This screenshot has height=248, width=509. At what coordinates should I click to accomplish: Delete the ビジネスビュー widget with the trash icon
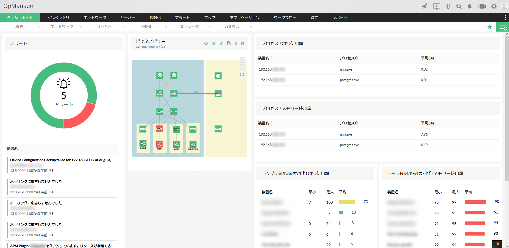pyautogui.click(x=243, y=43)
